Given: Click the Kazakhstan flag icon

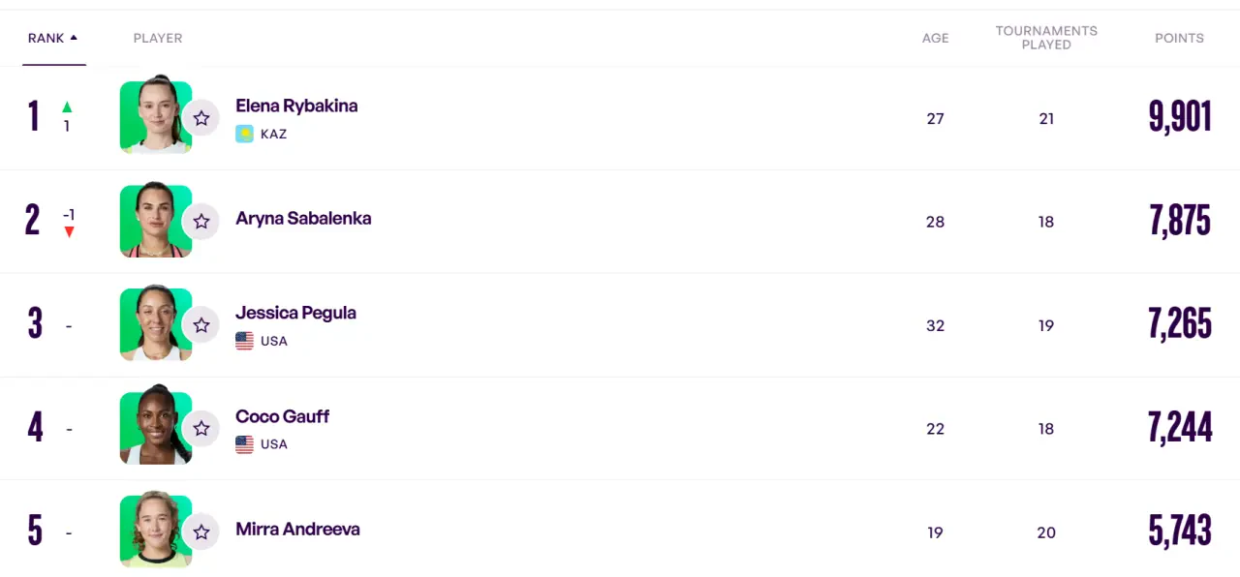Looking at the screenshot, I should point(244,134).
